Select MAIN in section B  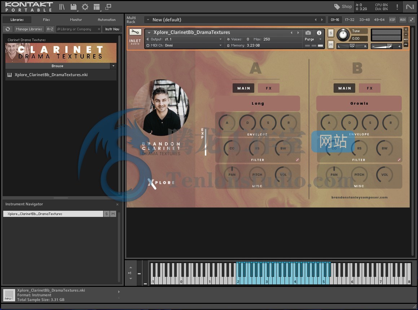[344, 88]
